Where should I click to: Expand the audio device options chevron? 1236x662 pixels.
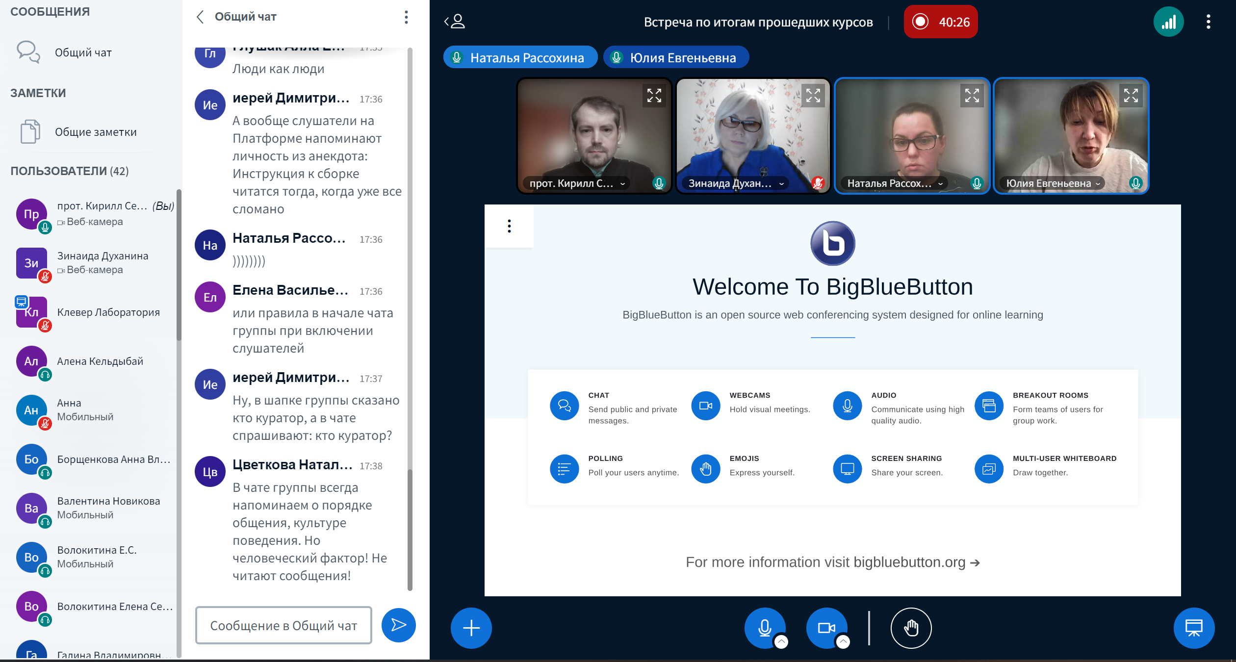[x=781, y=641]
